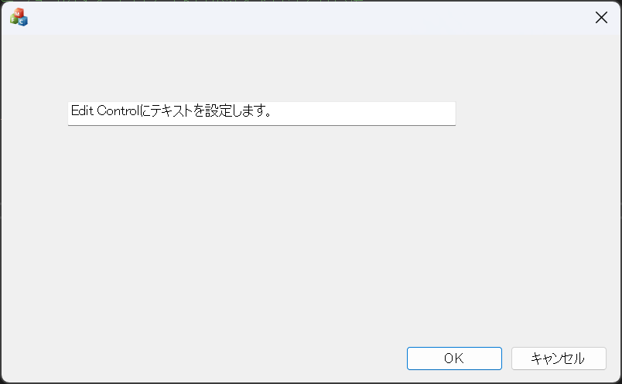Click the キャンセル button

(557, 359)
